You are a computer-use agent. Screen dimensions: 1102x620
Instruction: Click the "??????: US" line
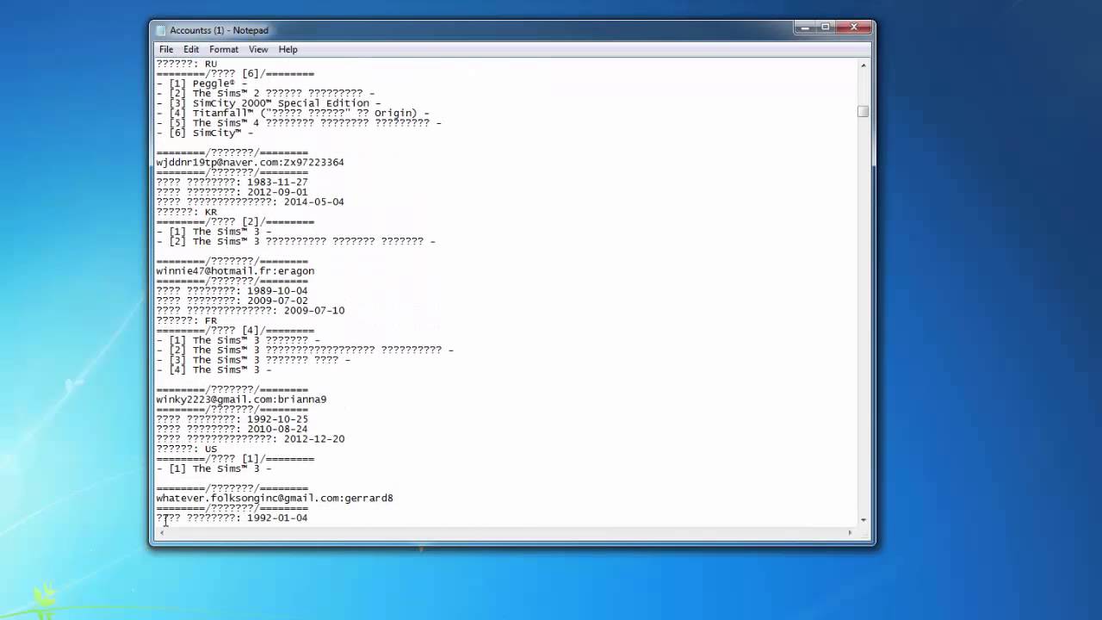pyautogui.click(x=187, y=449)
